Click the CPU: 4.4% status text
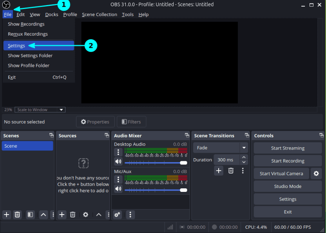 [x=256, y=227]
